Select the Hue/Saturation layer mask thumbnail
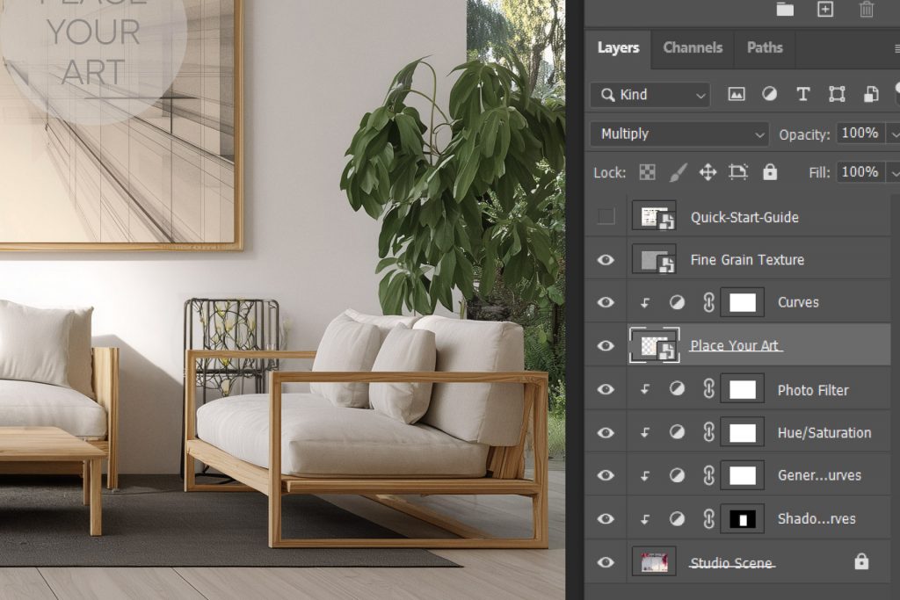The height and width of the screenshot is (600, 900). coord(742,432)
